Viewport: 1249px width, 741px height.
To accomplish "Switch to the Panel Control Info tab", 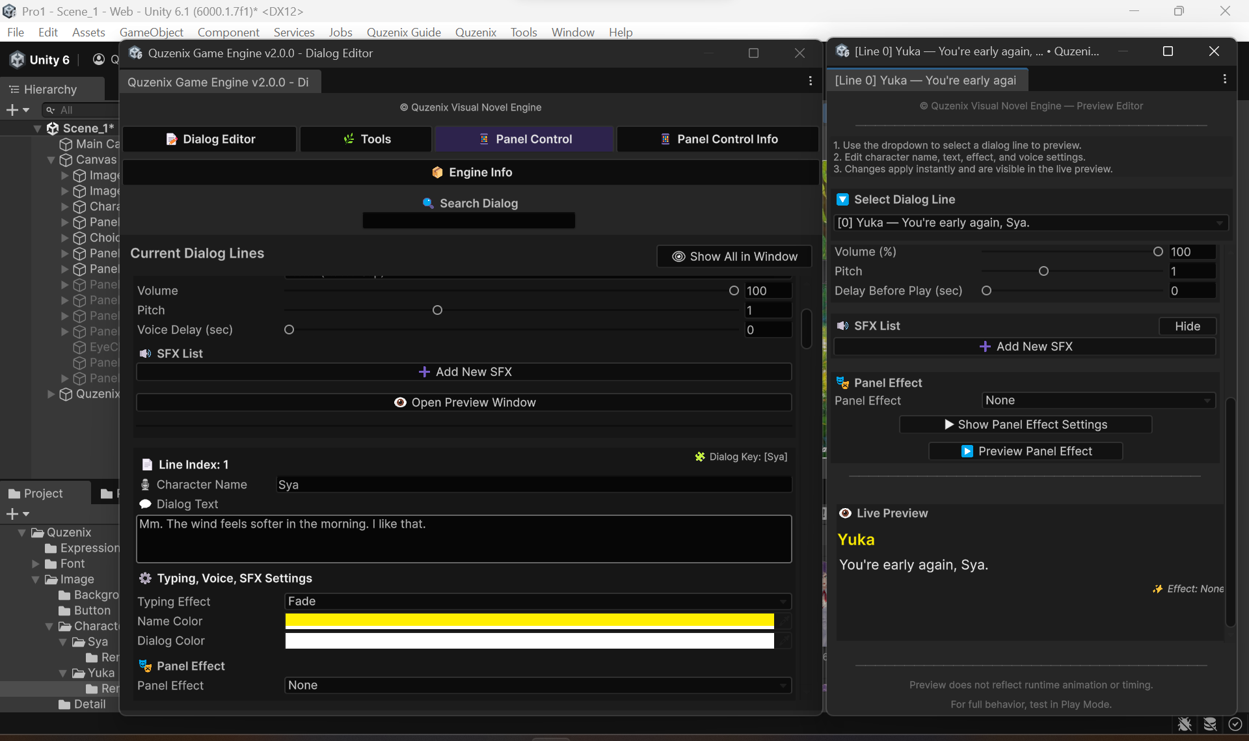I will [x=718, y=139].
